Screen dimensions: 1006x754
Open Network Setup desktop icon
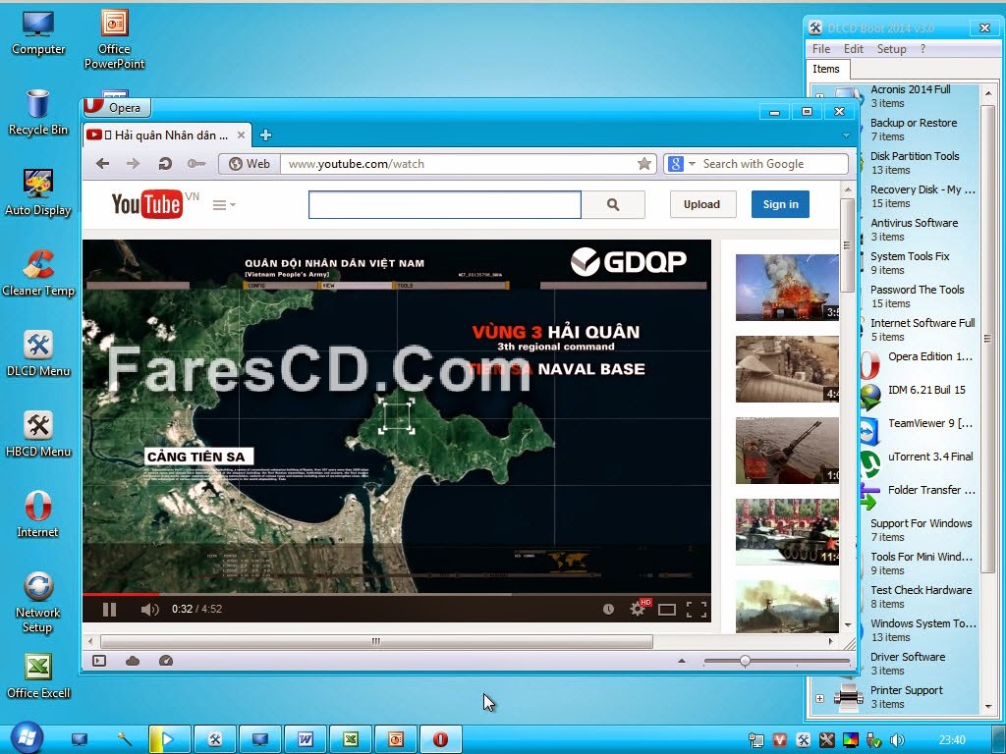coord(38,603)
